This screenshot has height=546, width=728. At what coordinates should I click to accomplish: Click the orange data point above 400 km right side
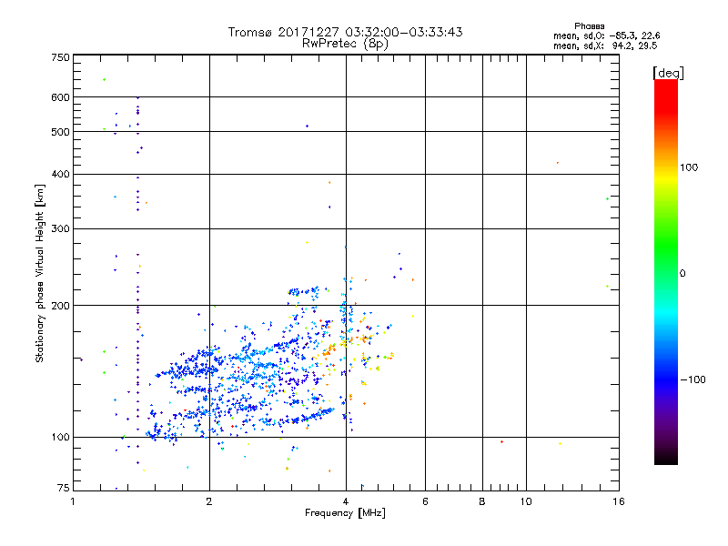click(558, 163)
